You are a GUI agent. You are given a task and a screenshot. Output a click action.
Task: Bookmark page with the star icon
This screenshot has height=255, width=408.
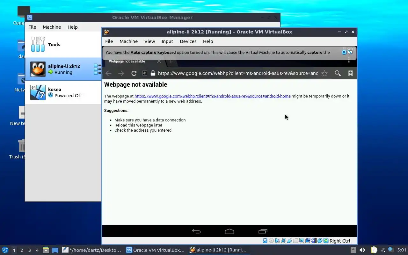pyautogui.click(x=324, y=73)
